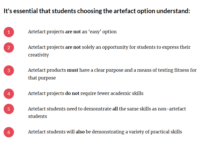Click sentence about variety of practical skills
The image size is (201, 144).
[105, 132]
